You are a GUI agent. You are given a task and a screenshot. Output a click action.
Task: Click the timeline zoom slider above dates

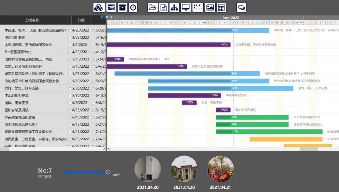[x=107, y=17]
